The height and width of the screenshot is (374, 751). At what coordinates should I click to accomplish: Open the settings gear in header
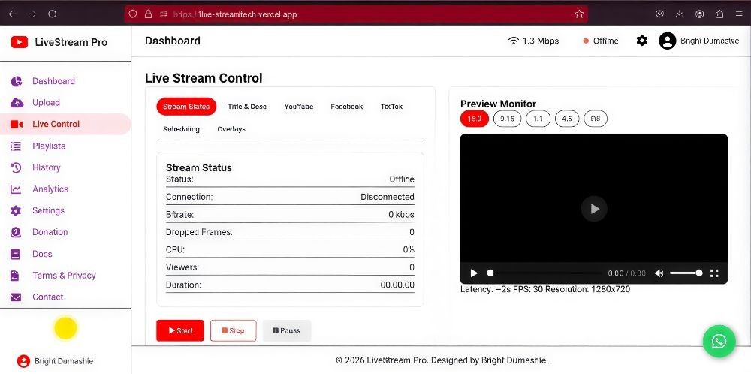(642, 41)
